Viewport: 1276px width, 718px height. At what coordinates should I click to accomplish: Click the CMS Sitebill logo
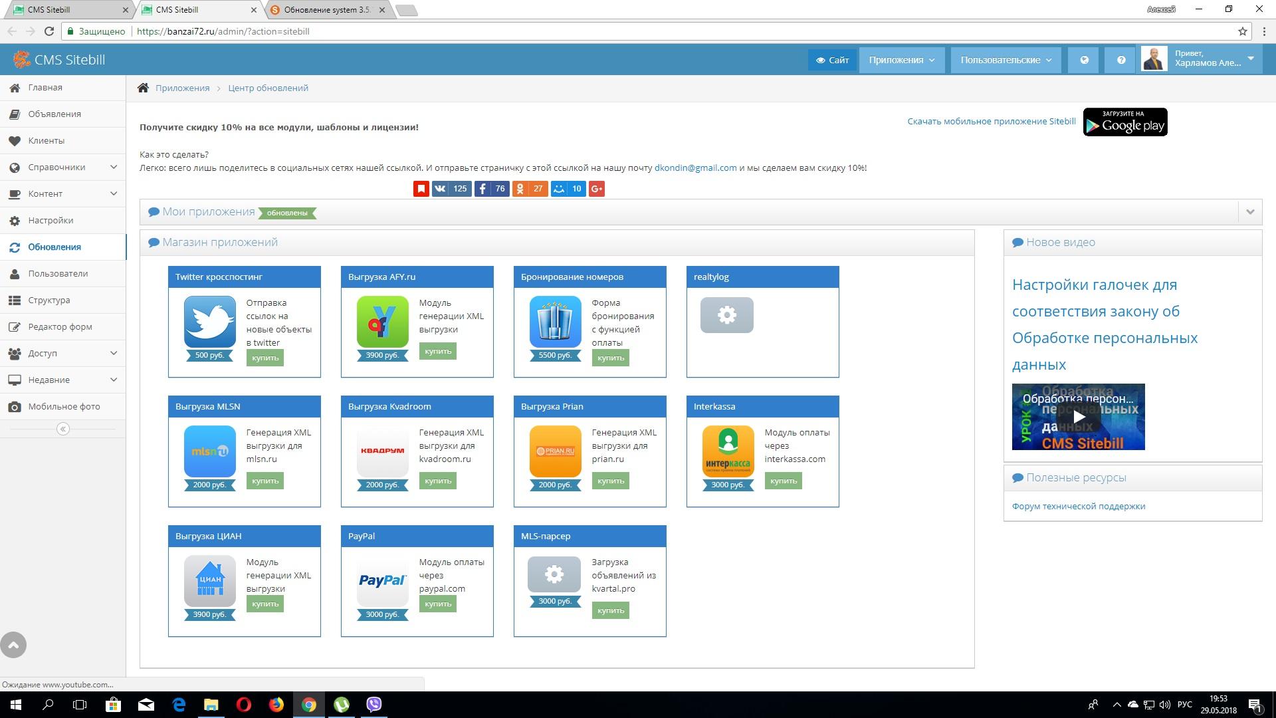pos(59,60)
